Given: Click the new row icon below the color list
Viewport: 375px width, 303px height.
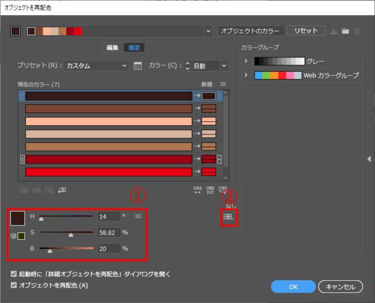Looking at the screenshot, I should [x=62, y=190].
